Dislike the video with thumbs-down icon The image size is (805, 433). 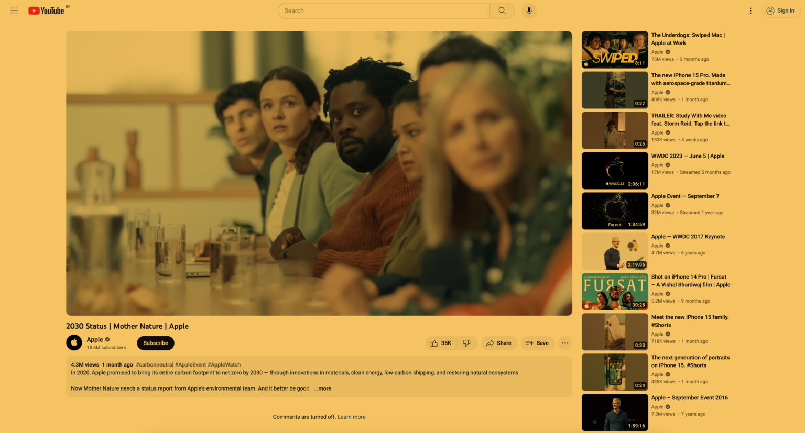(x=466, y=343)
